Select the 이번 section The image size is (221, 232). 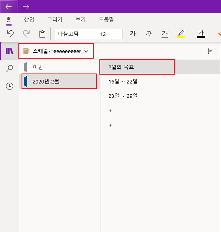(59, 67)
